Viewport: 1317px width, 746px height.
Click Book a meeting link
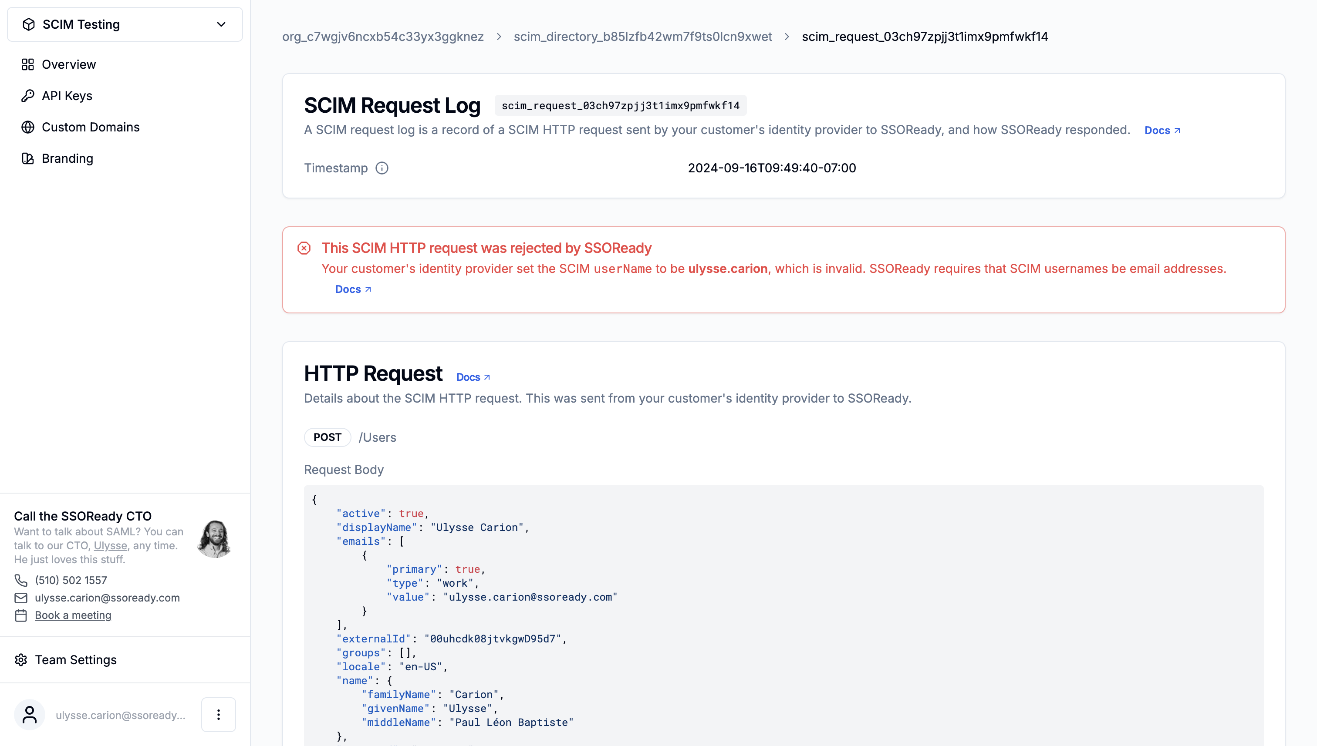(73, 615)
